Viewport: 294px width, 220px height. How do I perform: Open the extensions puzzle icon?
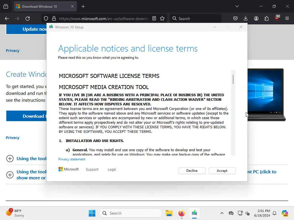click(x=266, y=18)
